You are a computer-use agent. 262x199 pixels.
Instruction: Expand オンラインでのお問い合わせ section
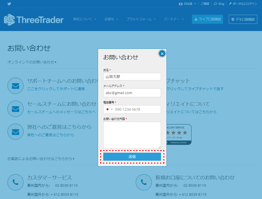pyautogui.click(x=32, y=62)
